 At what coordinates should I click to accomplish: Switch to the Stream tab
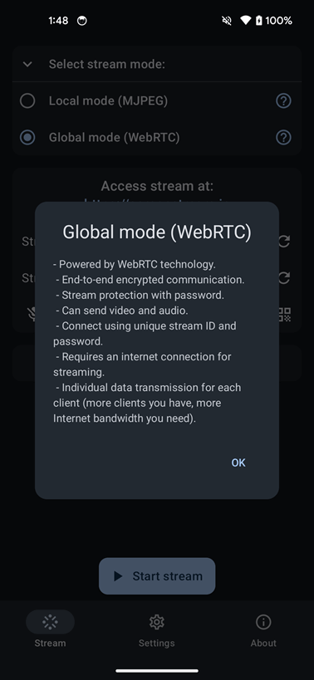tap(51, 629)
